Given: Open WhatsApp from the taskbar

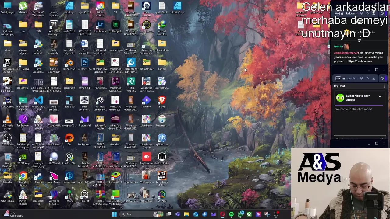Looking at the screenshot, I should [x=240, y=214].
